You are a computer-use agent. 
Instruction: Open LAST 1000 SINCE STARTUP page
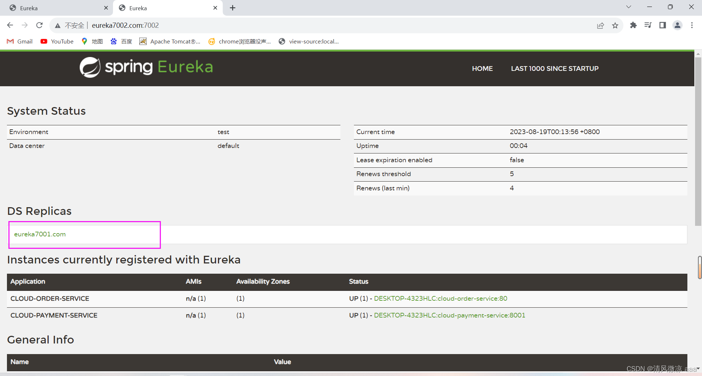click(555, 69)
